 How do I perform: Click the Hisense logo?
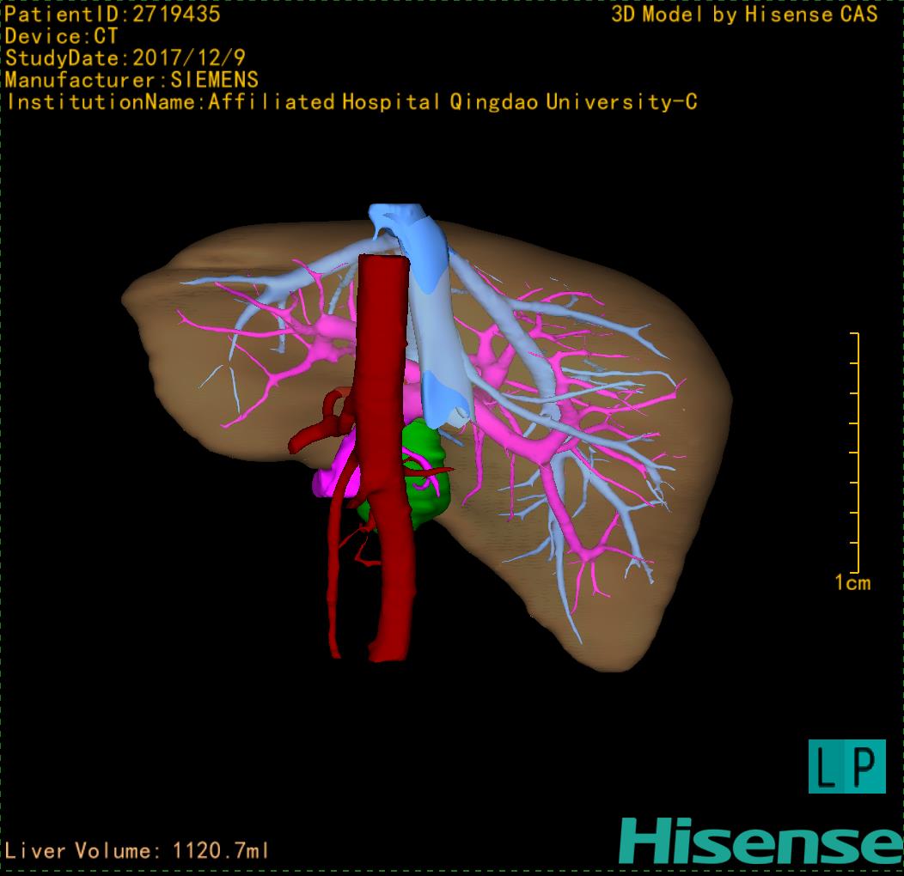pos(761,841)
